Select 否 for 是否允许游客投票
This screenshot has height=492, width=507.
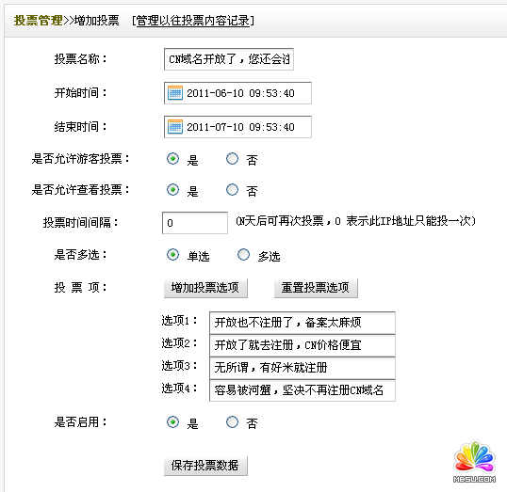pos(232,158)
